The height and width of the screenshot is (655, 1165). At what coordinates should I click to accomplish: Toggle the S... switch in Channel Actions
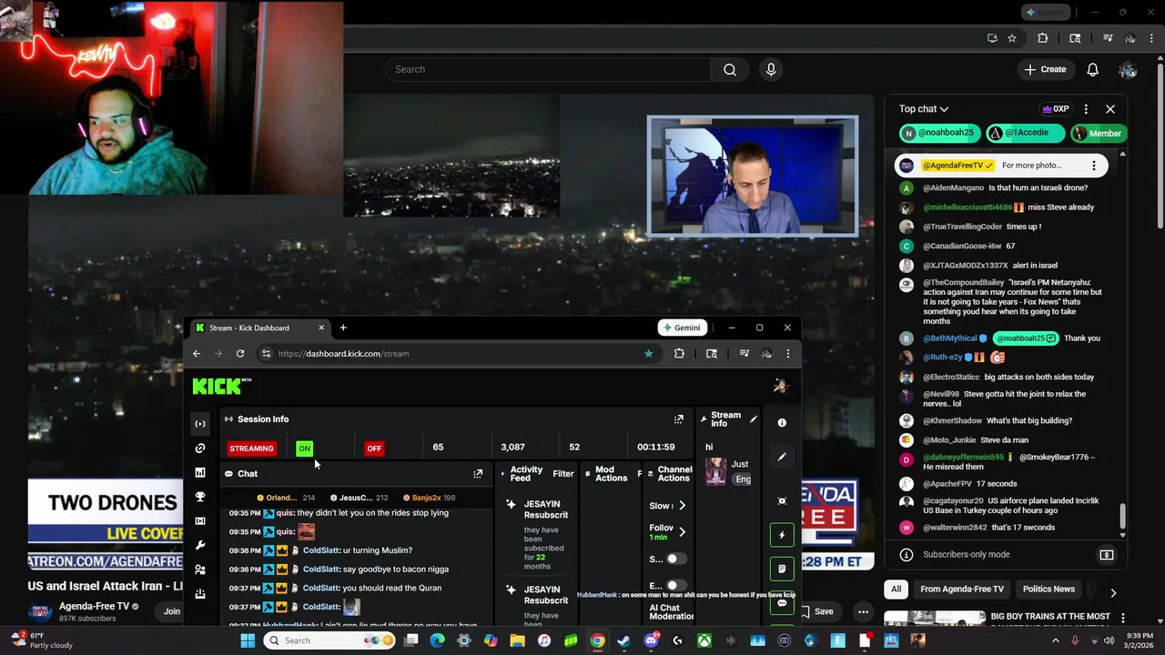point(677,559)
